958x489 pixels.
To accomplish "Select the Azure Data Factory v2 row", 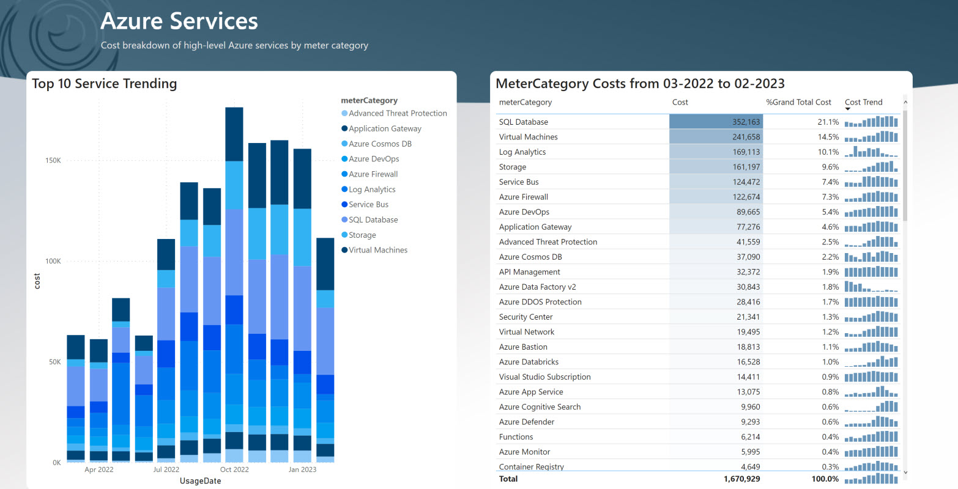I will pyautogui.click(x=698, y=287).
